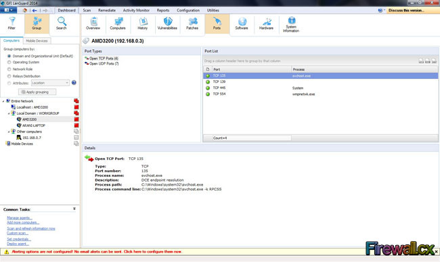Image resolution: width=440 pixels, height=262 pixels.
Task: Open the Search tool
Action: (x=62, y=24)
